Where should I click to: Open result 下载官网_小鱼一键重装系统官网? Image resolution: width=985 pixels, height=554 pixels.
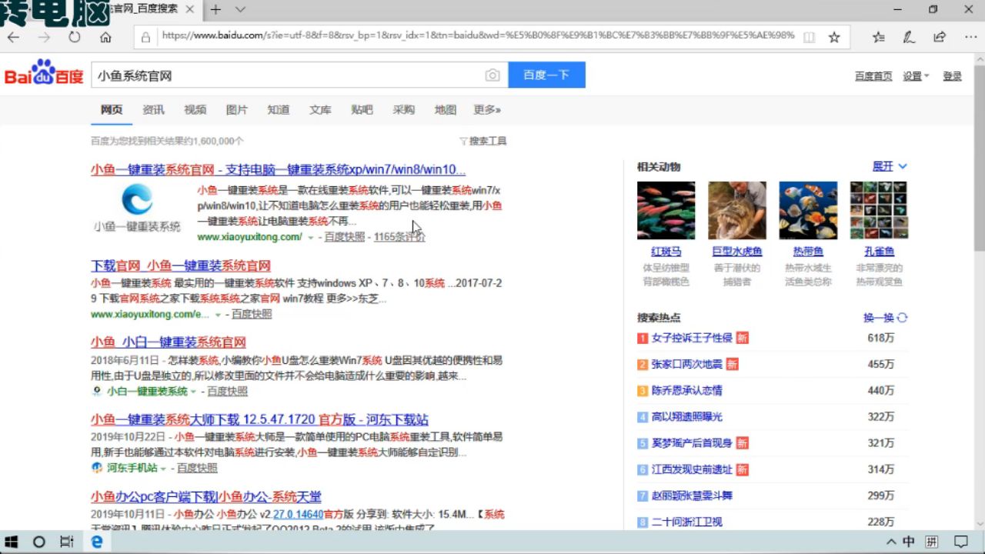click(181, 266)
